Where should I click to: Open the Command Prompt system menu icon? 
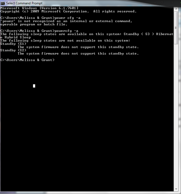click(x=3, y=3)
